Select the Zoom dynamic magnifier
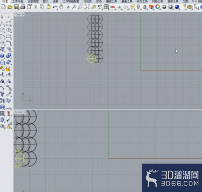 pyautogui.click(x=74, y=7)
